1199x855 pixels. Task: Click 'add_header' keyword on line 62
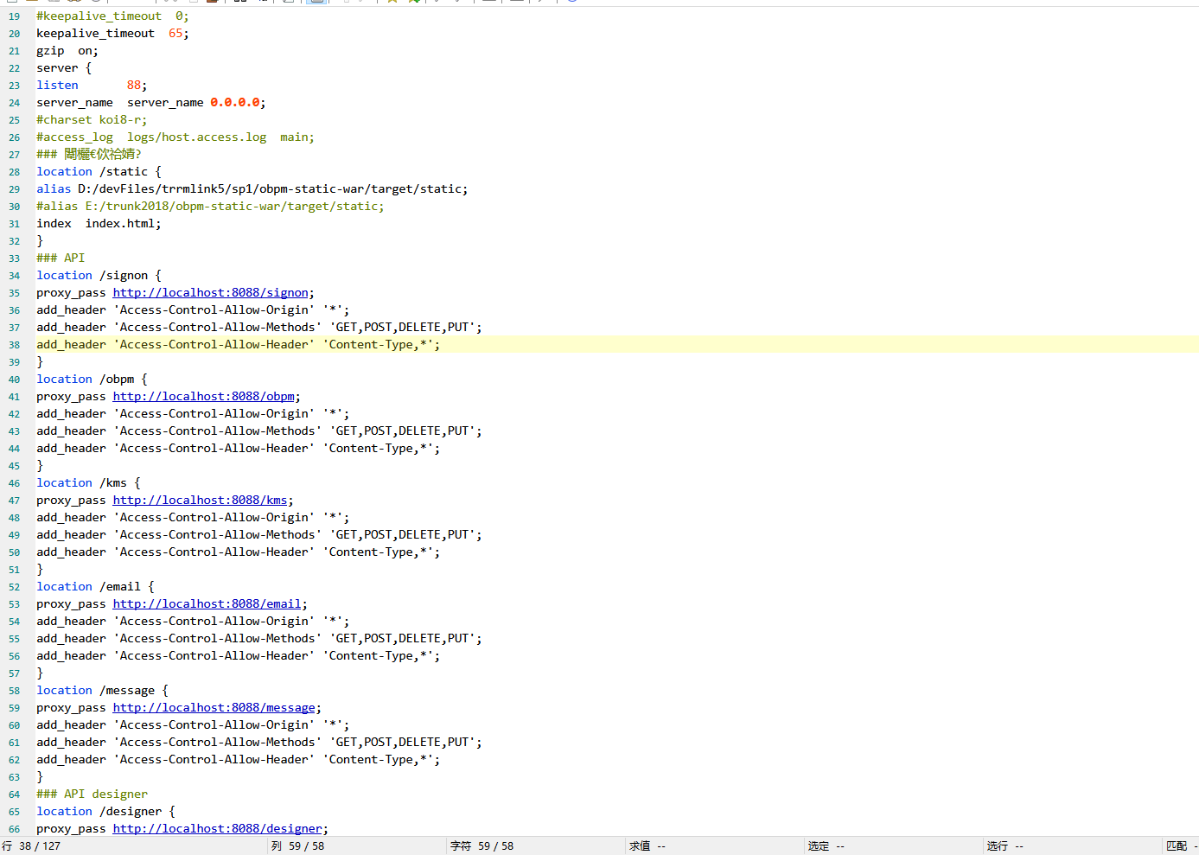tap(71, 760)
